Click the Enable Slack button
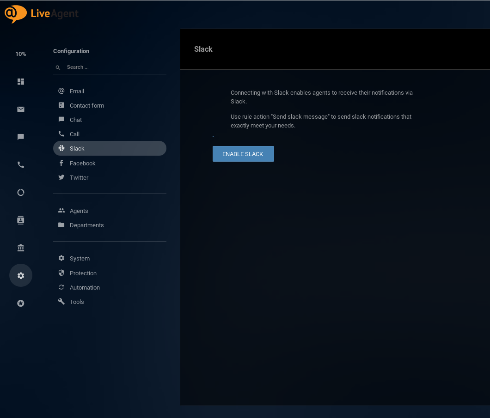The width and height of the screenshot is (490, 418). point(243,154)
